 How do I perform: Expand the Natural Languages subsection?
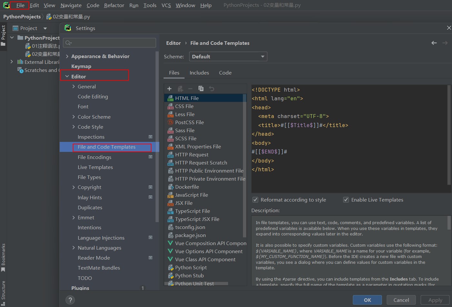[74, 248]
